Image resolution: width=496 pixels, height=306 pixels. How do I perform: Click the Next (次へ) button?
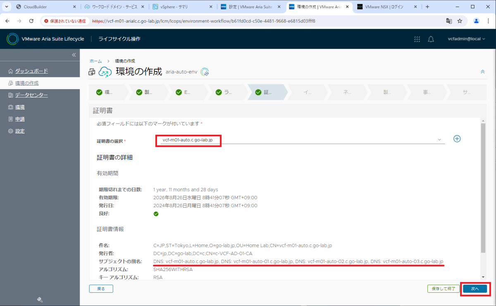tap(475, 289)
